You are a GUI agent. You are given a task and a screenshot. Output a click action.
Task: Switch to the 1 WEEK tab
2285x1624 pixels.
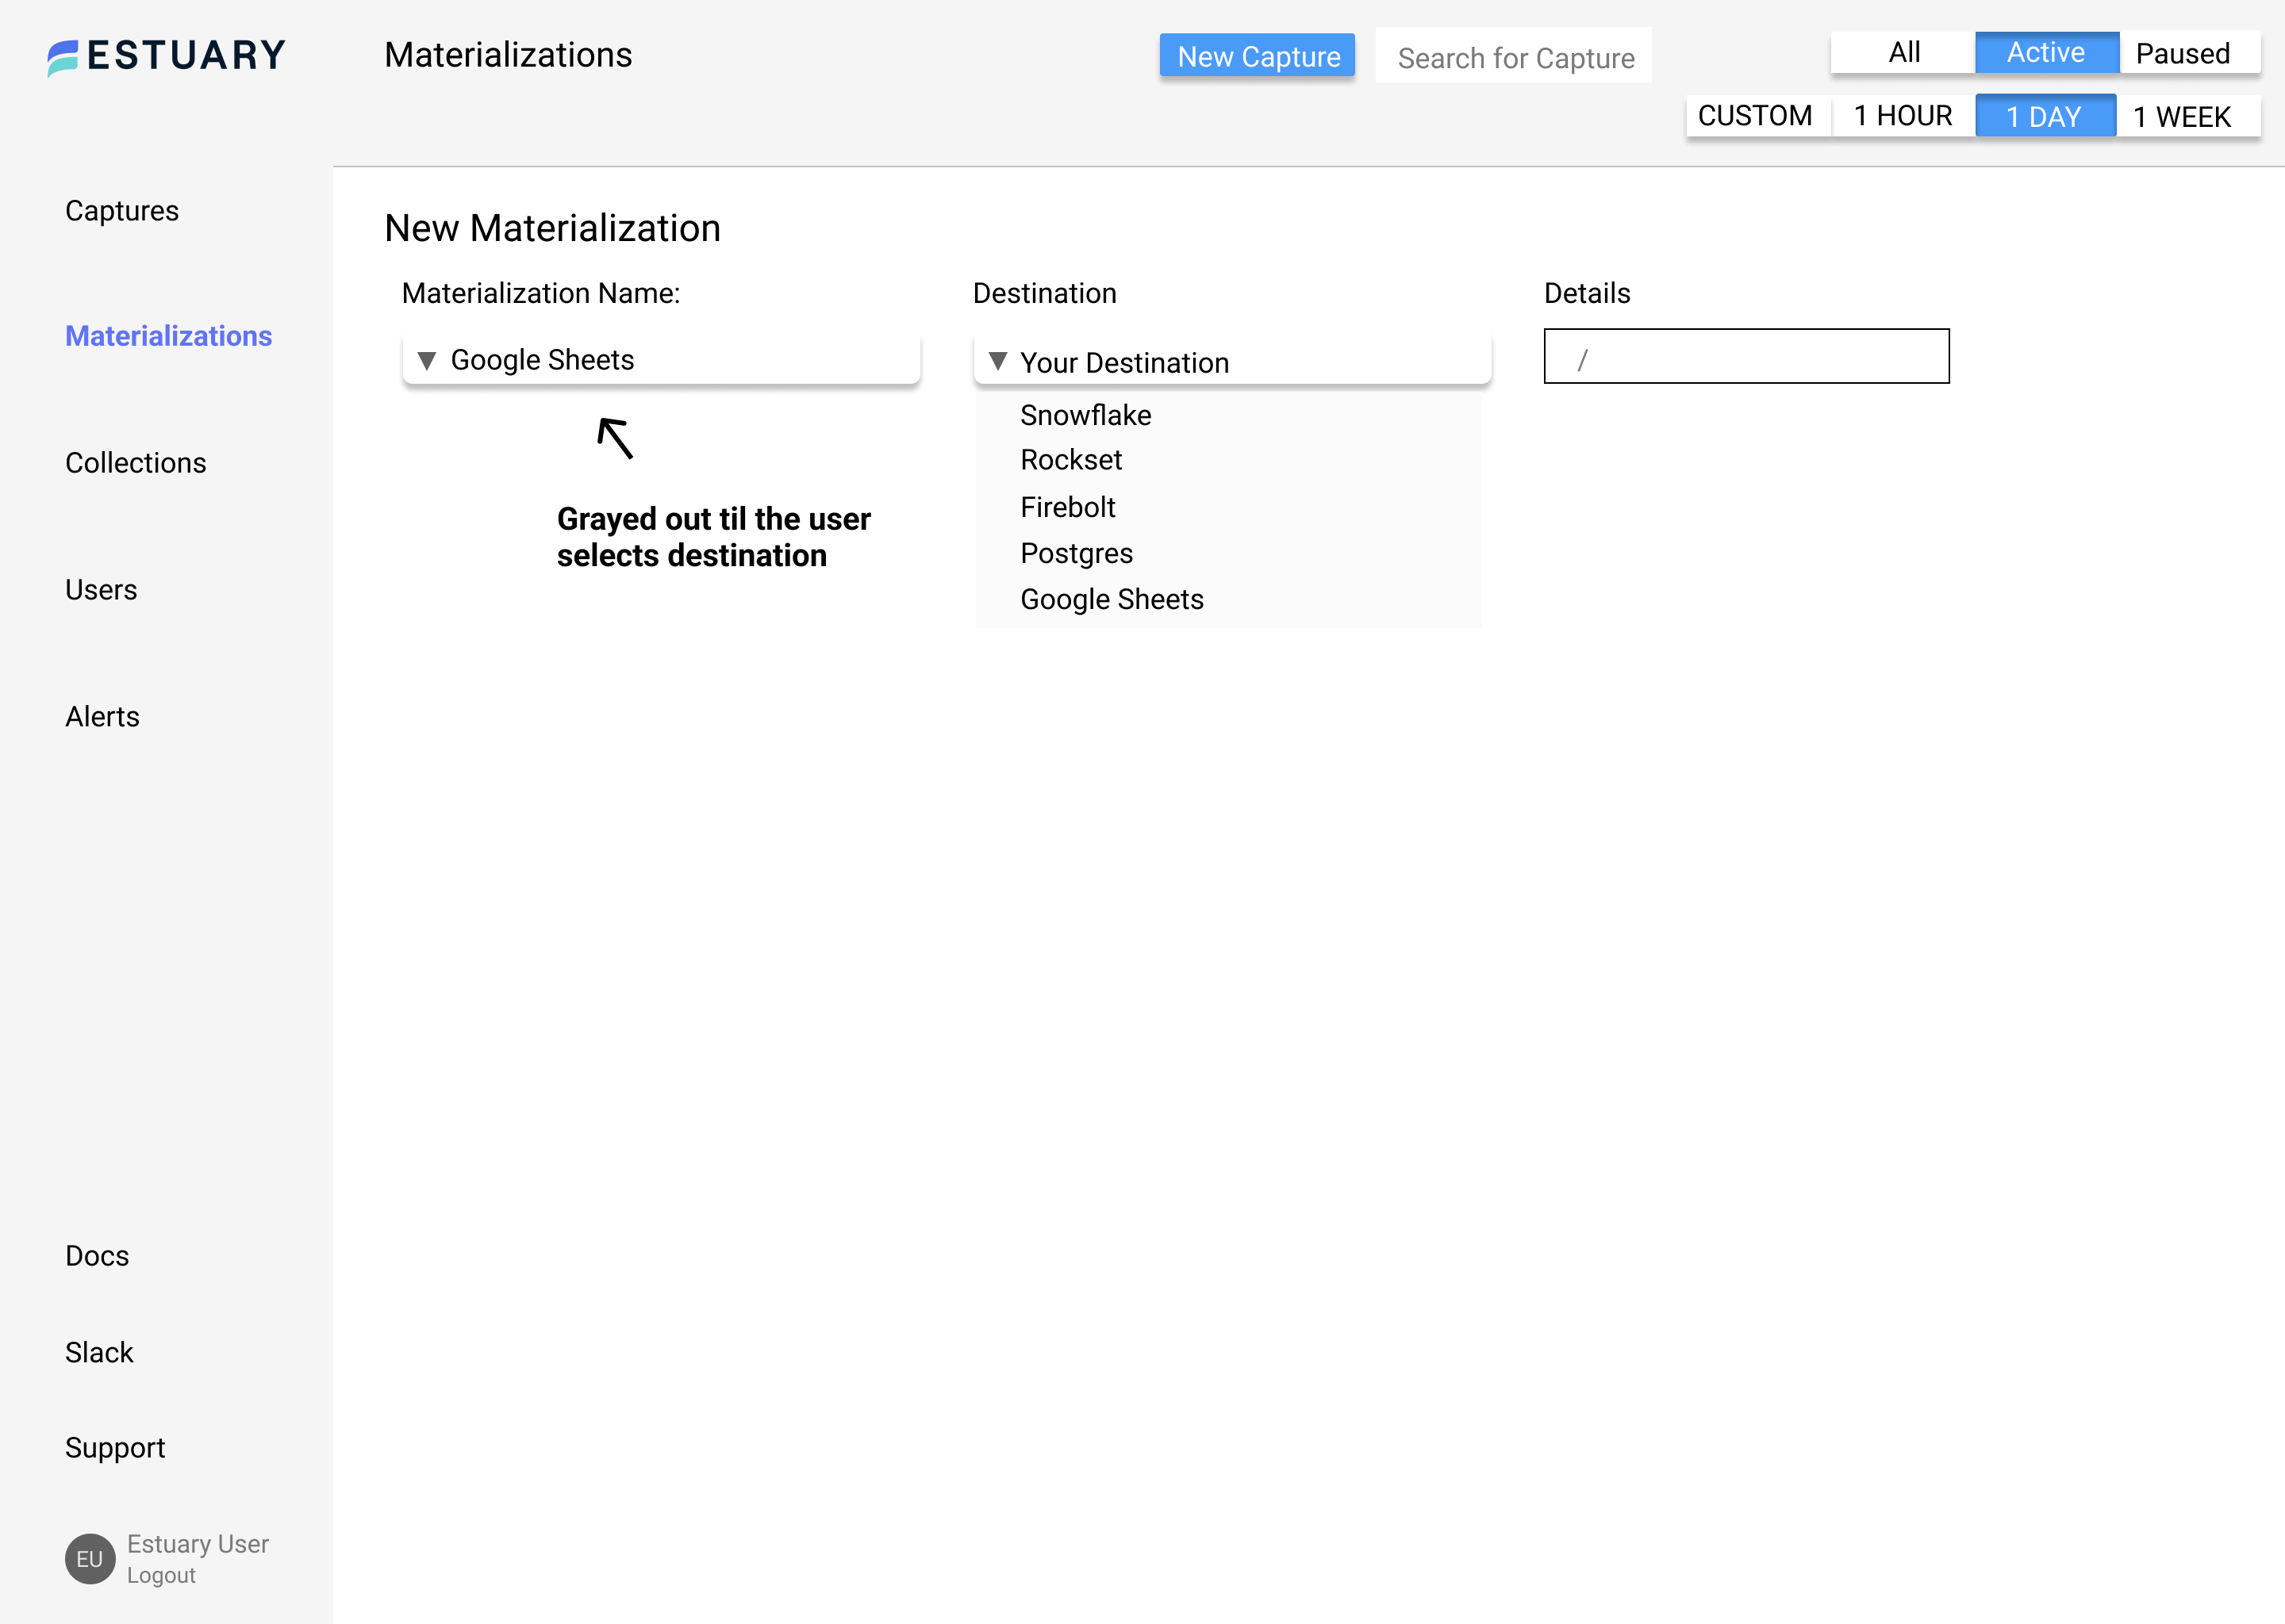click(x=2181, y=116)
